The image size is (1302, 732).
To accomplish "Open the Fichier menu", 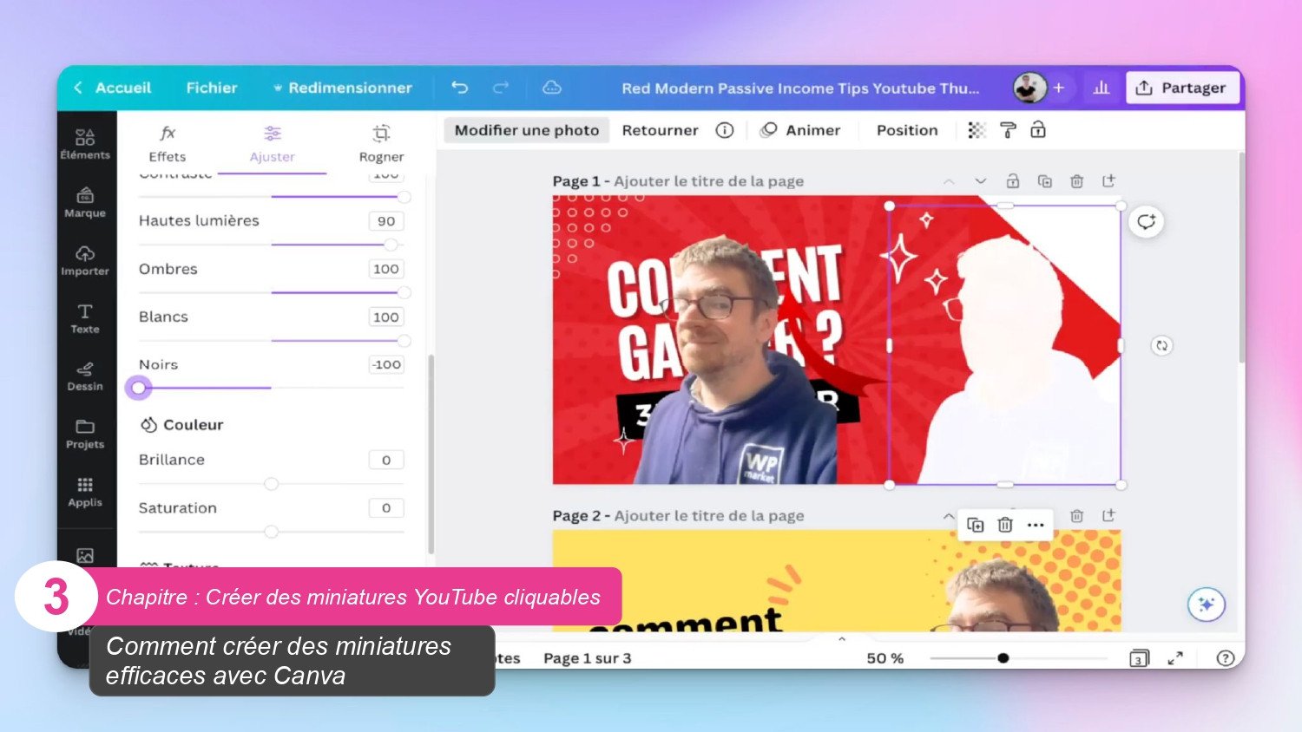I will point(212,88).
